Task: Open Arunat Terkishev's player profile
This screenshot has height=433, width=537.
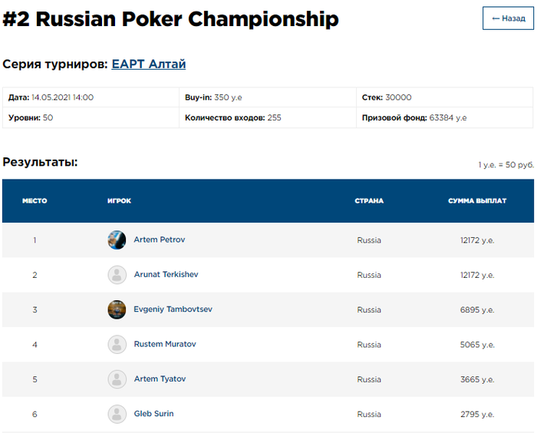Action: point(166,274)
